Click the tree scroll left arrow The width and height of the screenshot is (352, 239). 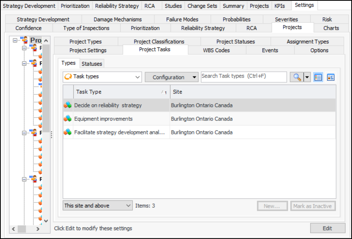coord(14,229)
